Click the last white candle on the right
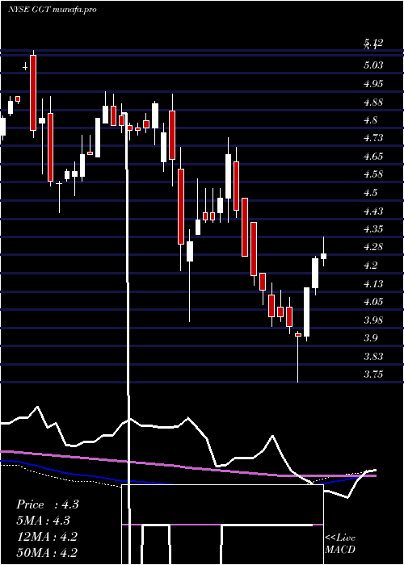The width and height of the screenshot is (404, 565). (x=323, y=256)
